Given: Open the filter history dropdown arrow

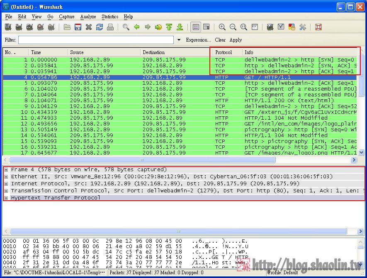Looking at the screenshot, I should (179, 40).
